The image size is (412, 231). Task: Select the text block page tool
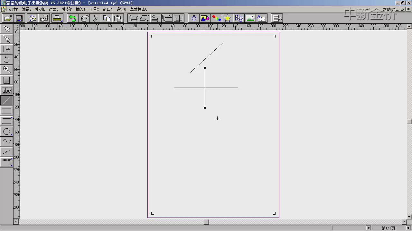tap(6, 80)
